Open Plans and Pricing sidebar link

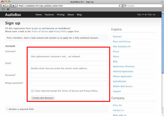click(121, 41)
